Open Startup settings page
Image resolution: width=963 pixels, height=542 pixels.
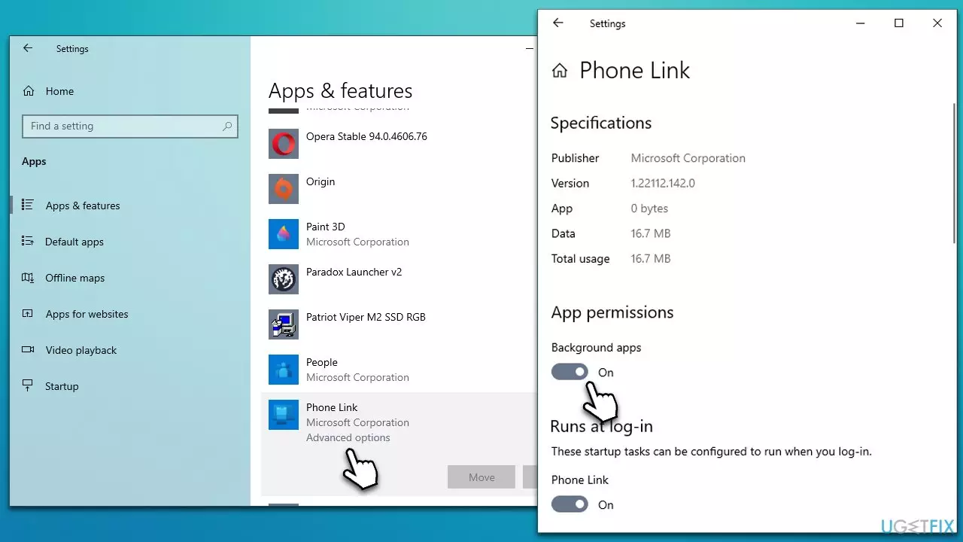[62, 386]
